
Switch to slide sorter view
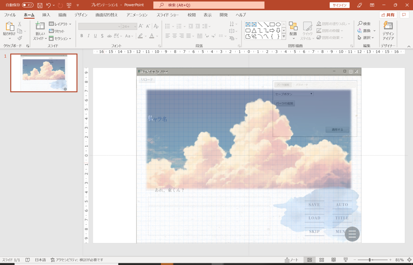click(x=322, y=260)
